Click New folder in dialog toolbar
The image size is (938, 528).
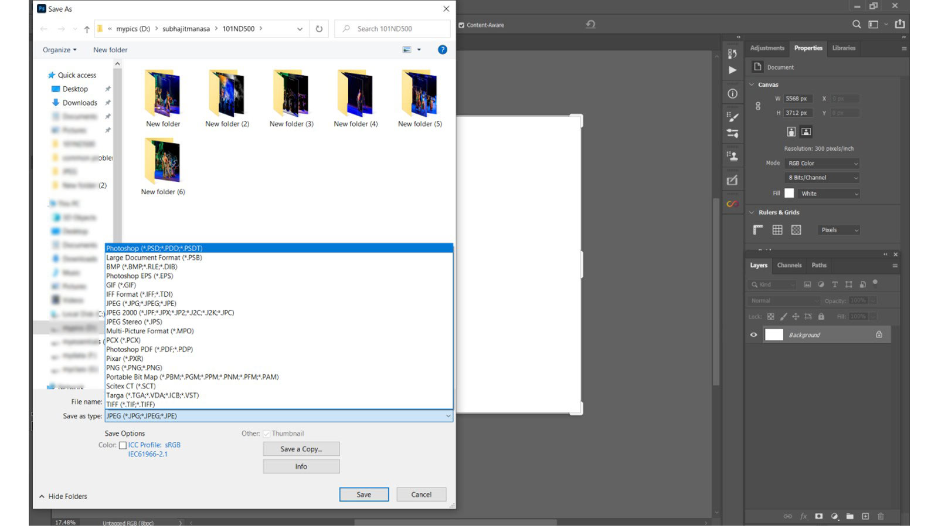110,50
